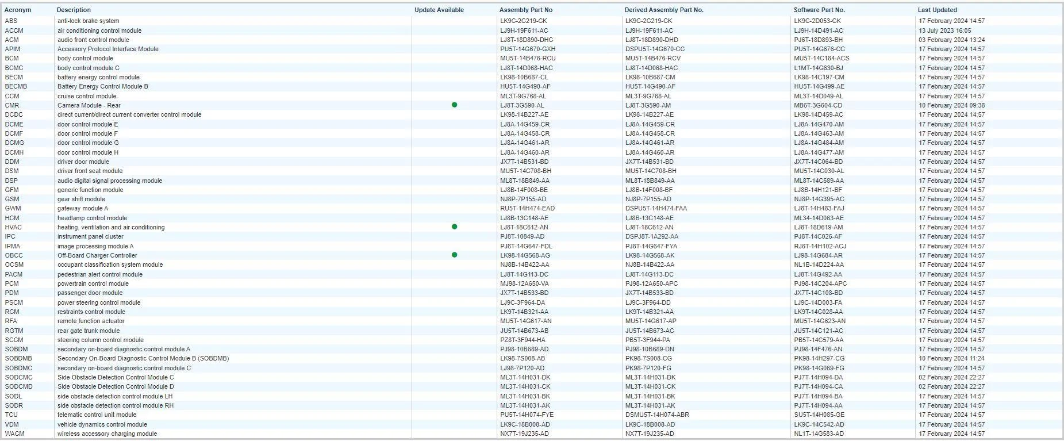
Task: Select the HCM acronym cell
Action: tap(12, 218)
